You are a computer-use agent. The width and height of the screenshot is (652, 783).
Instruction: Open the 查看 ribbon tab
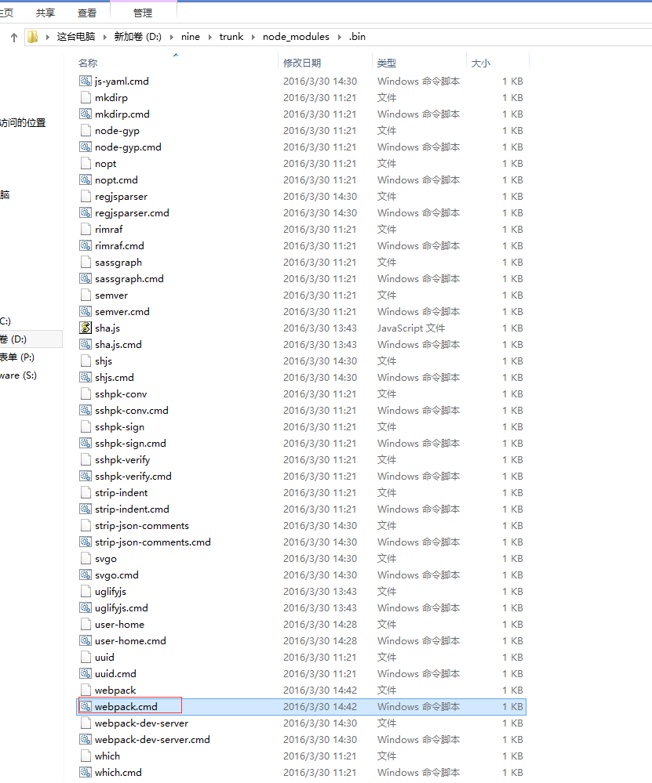tap(87, 13)
